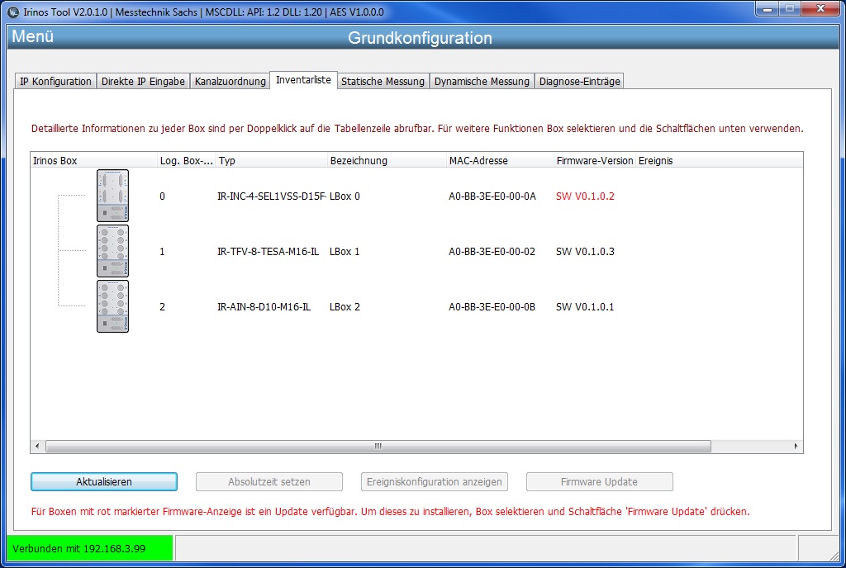The width and height of the screenshot is (846, 568).
Task: Select type cell IR-INC-4-SEL1VSS-D15F
Action: 271,196
